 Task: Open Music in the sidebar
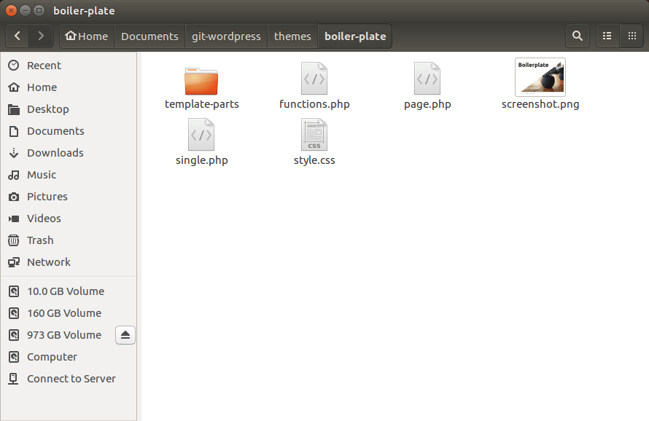click(42, 175)
